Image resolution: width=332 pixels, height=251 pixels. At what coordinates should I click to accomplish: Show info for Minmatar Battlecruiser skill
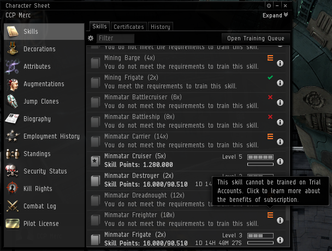point(280,103)
